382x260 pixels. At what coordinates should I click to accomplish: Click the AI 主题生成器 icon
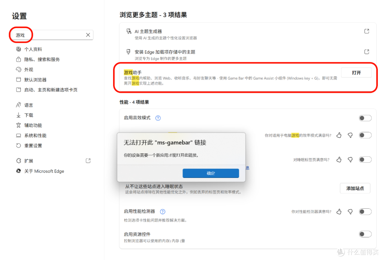click(x=129, y=31)
